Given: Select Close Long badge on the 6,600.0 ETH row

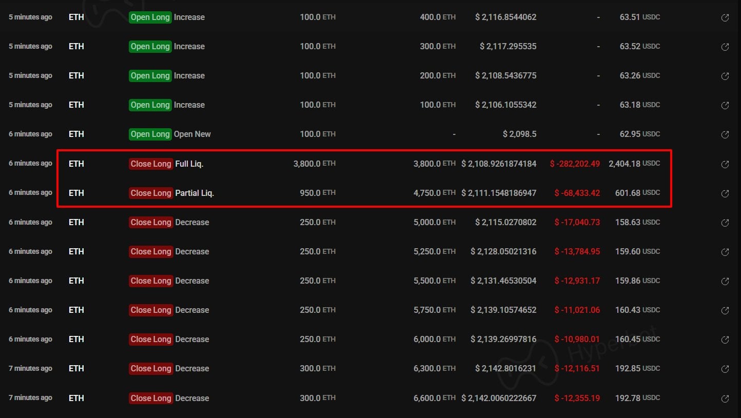Looking at the screenshot, I should coord(150,398).
